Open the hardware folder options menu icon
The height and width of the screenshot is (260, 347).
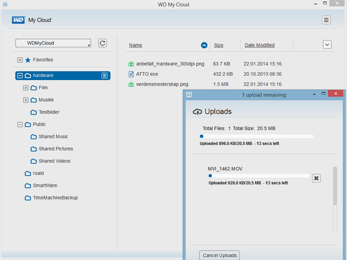pos(104,76)
